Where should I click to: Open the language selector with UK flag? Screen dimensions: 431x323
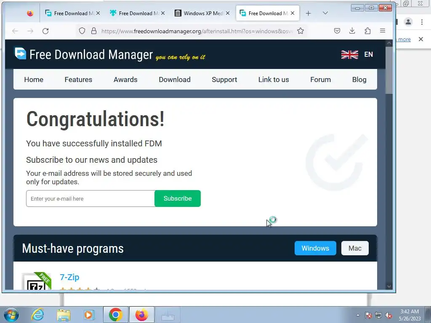coord(357,54)
